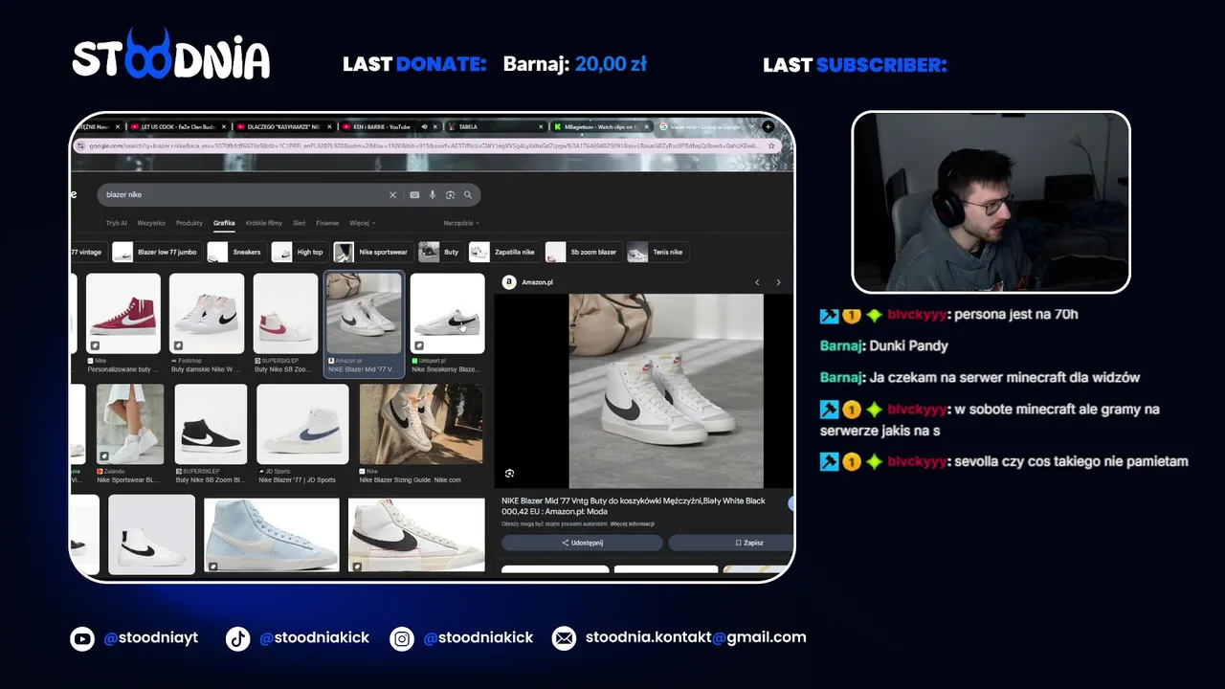1225x689 pixels.
Task: Click the TikTok icon in footer
Action: coord(237,638)
